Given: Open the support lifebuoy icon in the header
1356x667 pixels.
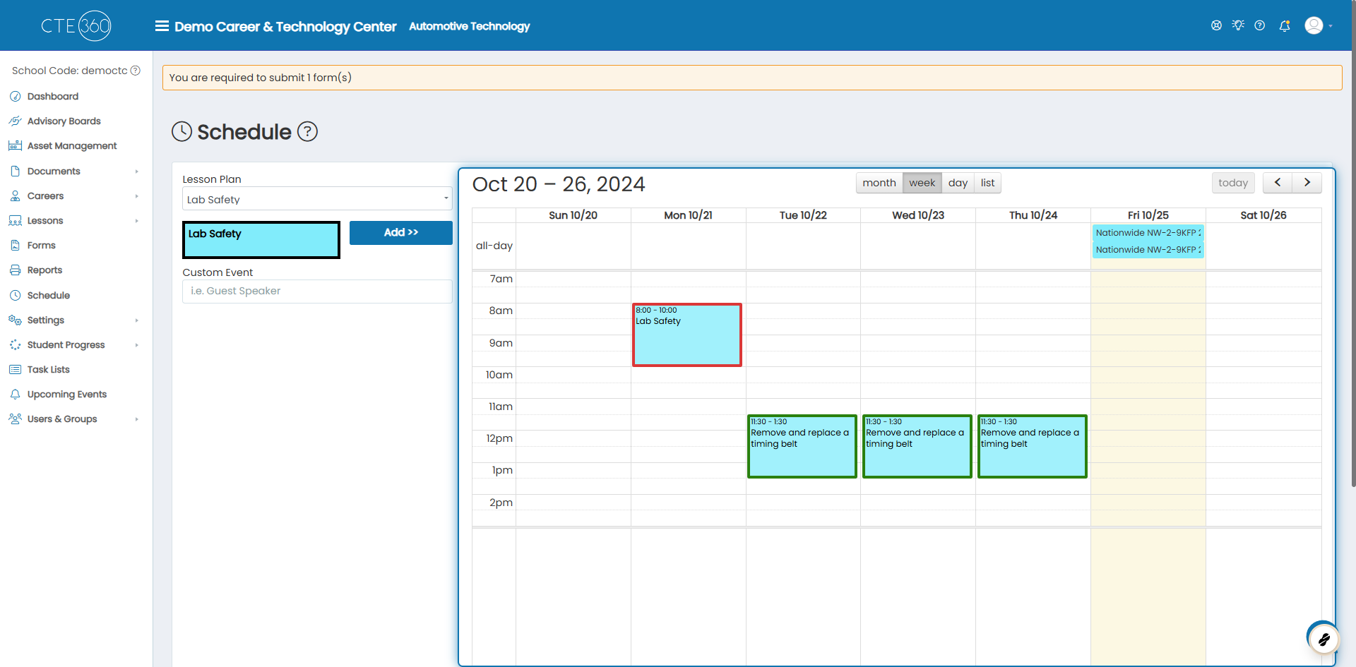Looking at the screenshot, I should pos(1216,25).
